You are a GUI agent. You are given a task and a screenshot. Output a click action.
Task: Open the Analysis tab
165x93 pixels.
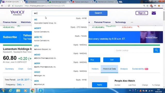point(124,69)
